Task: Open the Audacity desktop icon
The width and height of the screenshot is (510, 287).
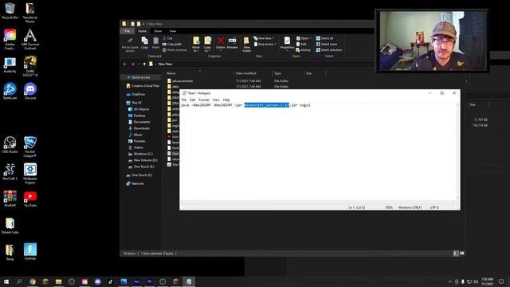Action: (x=10, y=65)
